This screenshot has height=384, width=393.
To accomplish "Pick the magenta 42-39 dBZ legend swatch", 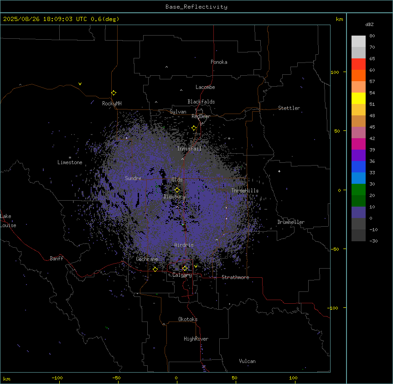I will [358, 144].
